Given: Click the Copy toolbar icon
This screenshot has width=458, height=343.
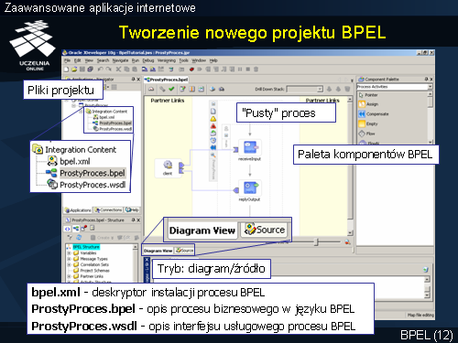Looking at the screenshot, I should [126, 70].
